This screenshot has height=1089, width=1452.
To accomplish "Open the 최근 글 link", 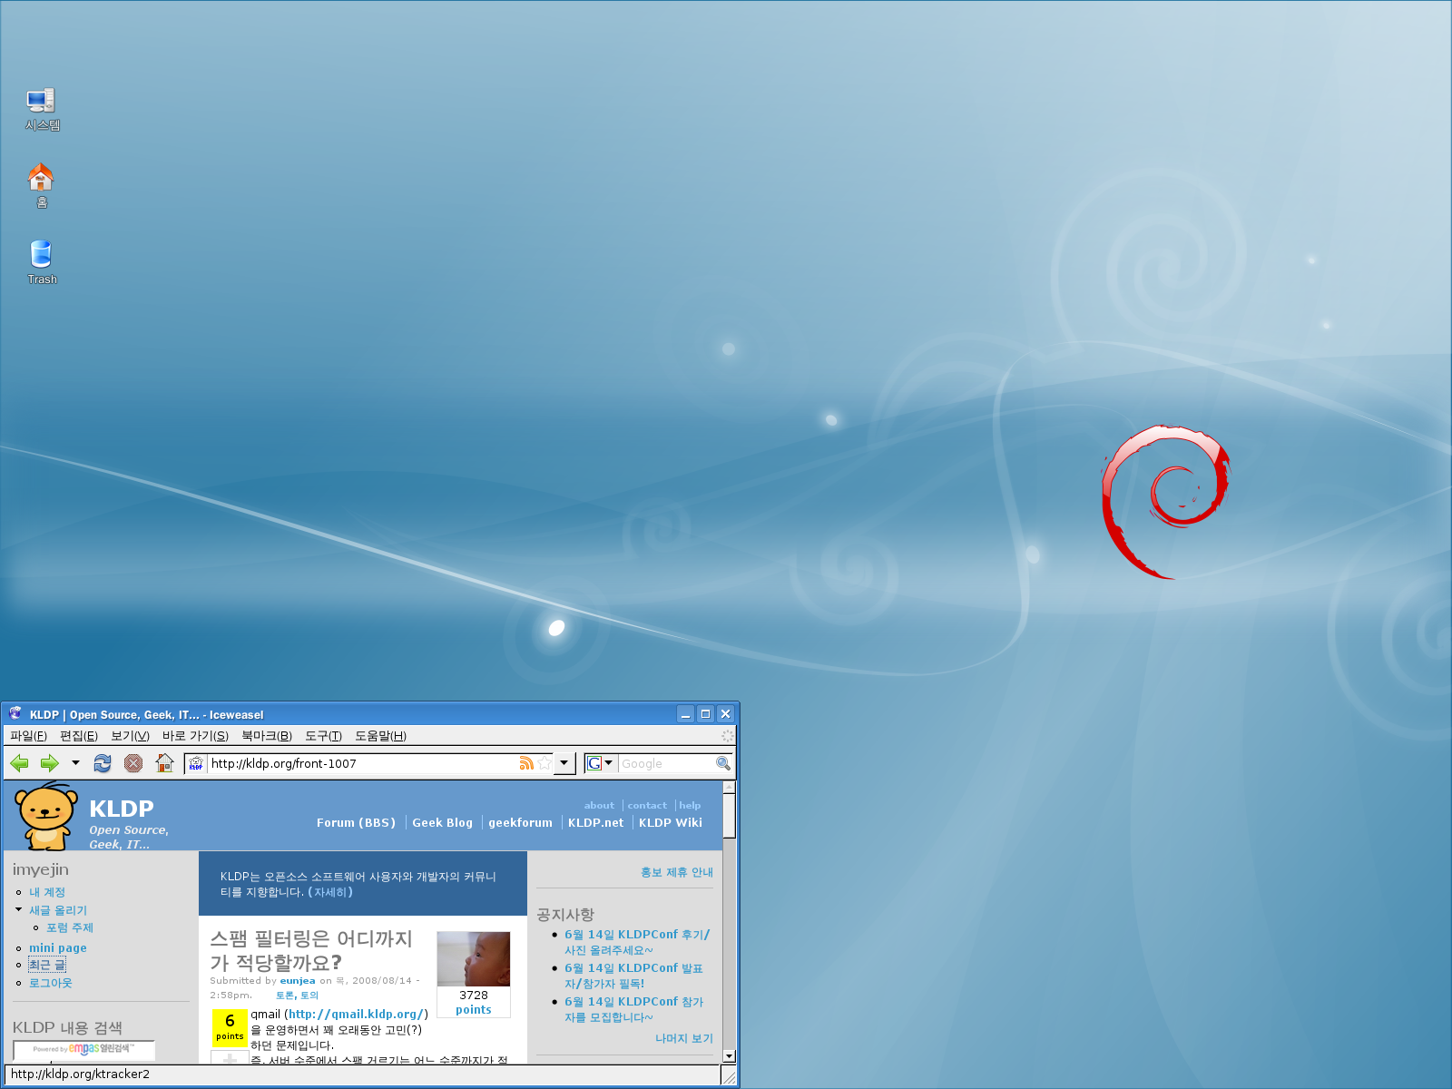I will pyautogui.click(x=47, y=965).
